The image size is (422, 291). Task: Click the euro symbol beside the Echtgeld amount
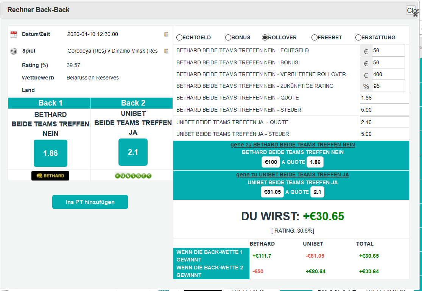click(x=366, y=51)
